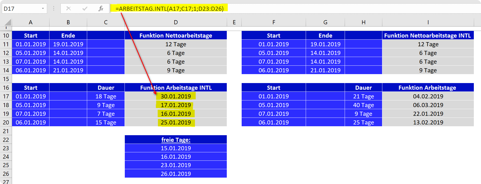Select column A header
Image resolution: width=481 pixels, height=184 pixels.
(x=30, y=22)
